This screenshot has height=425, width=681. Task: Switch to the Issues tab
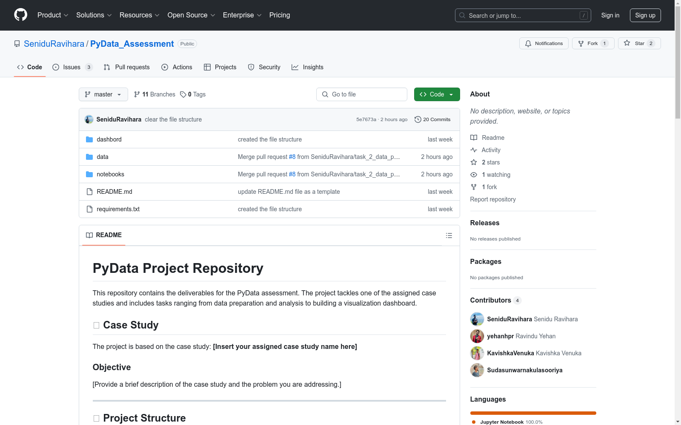point(72,67)
